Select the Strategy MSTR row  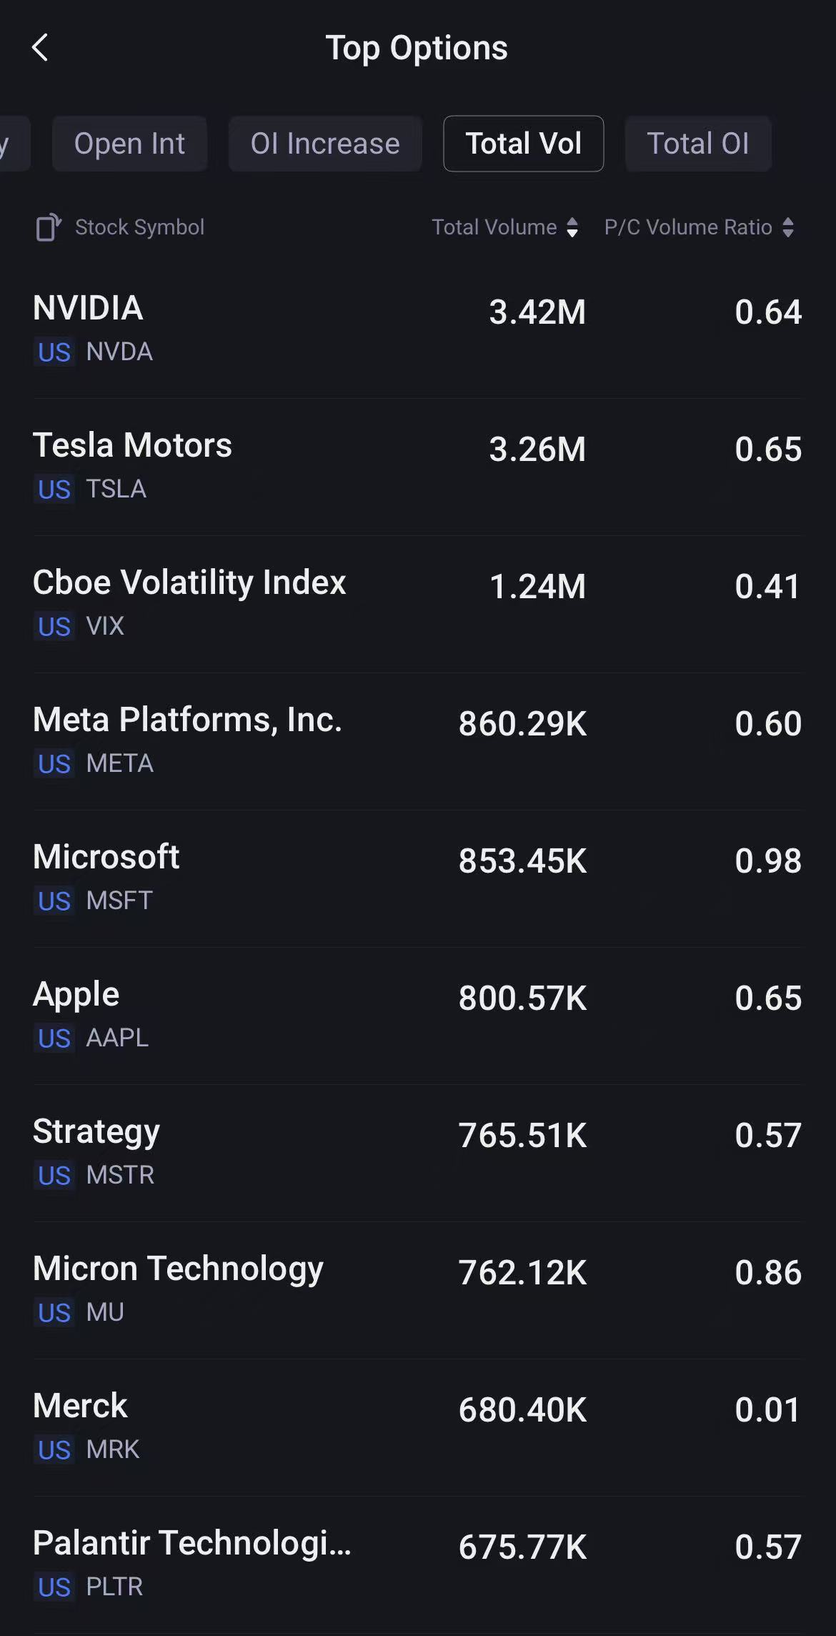[x=417, y=1152]
